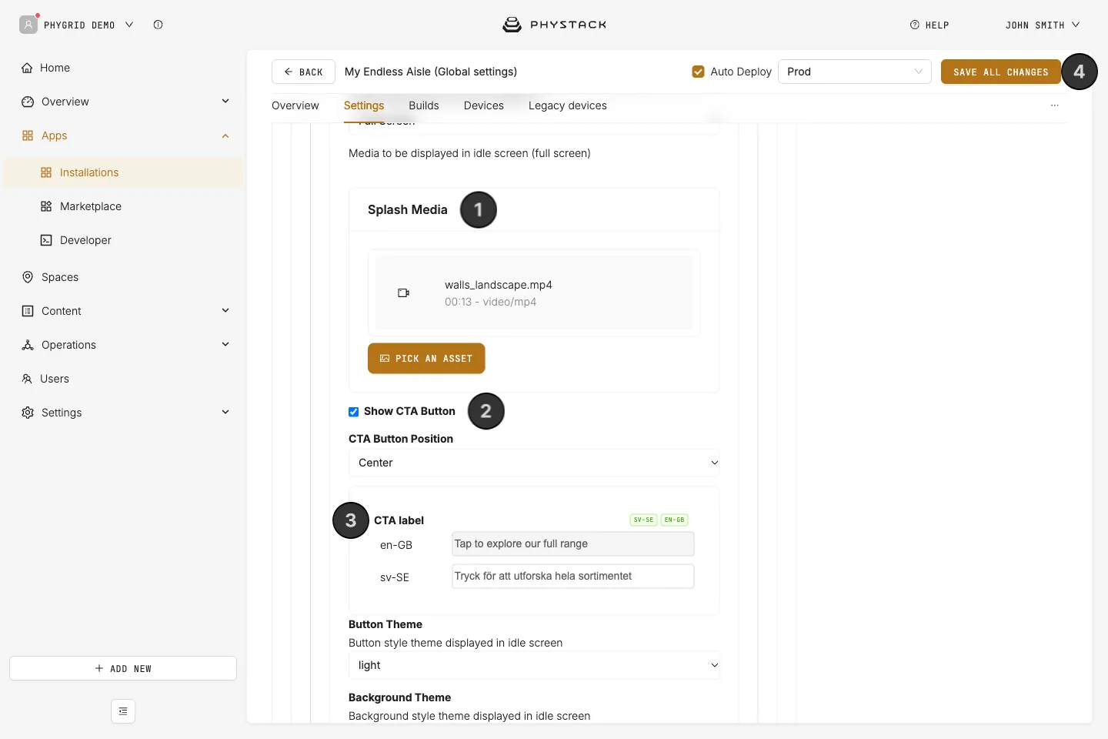This screenshot has height=739, width=1108.
Task: Click the Add New button
Action: [x=123, y=668]
